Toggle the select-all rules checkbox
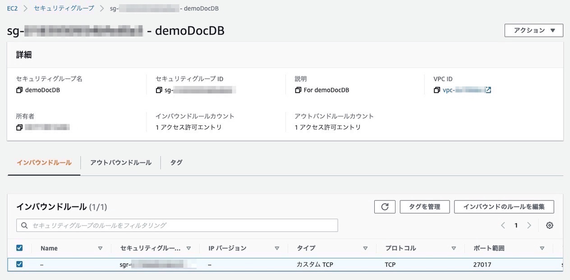Viewport: 570px width, 280px height. coord(18,248)
